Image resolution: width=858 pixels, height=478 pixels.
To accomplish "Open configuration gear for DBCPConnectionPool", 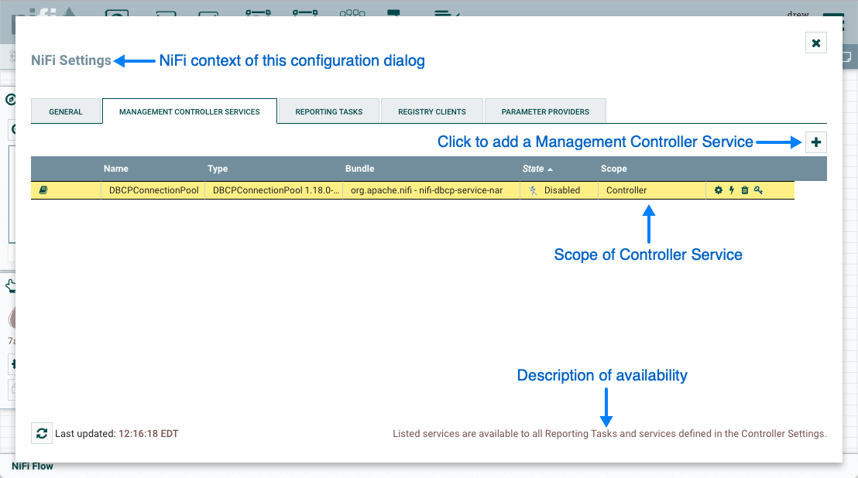I will pos(718,190).
